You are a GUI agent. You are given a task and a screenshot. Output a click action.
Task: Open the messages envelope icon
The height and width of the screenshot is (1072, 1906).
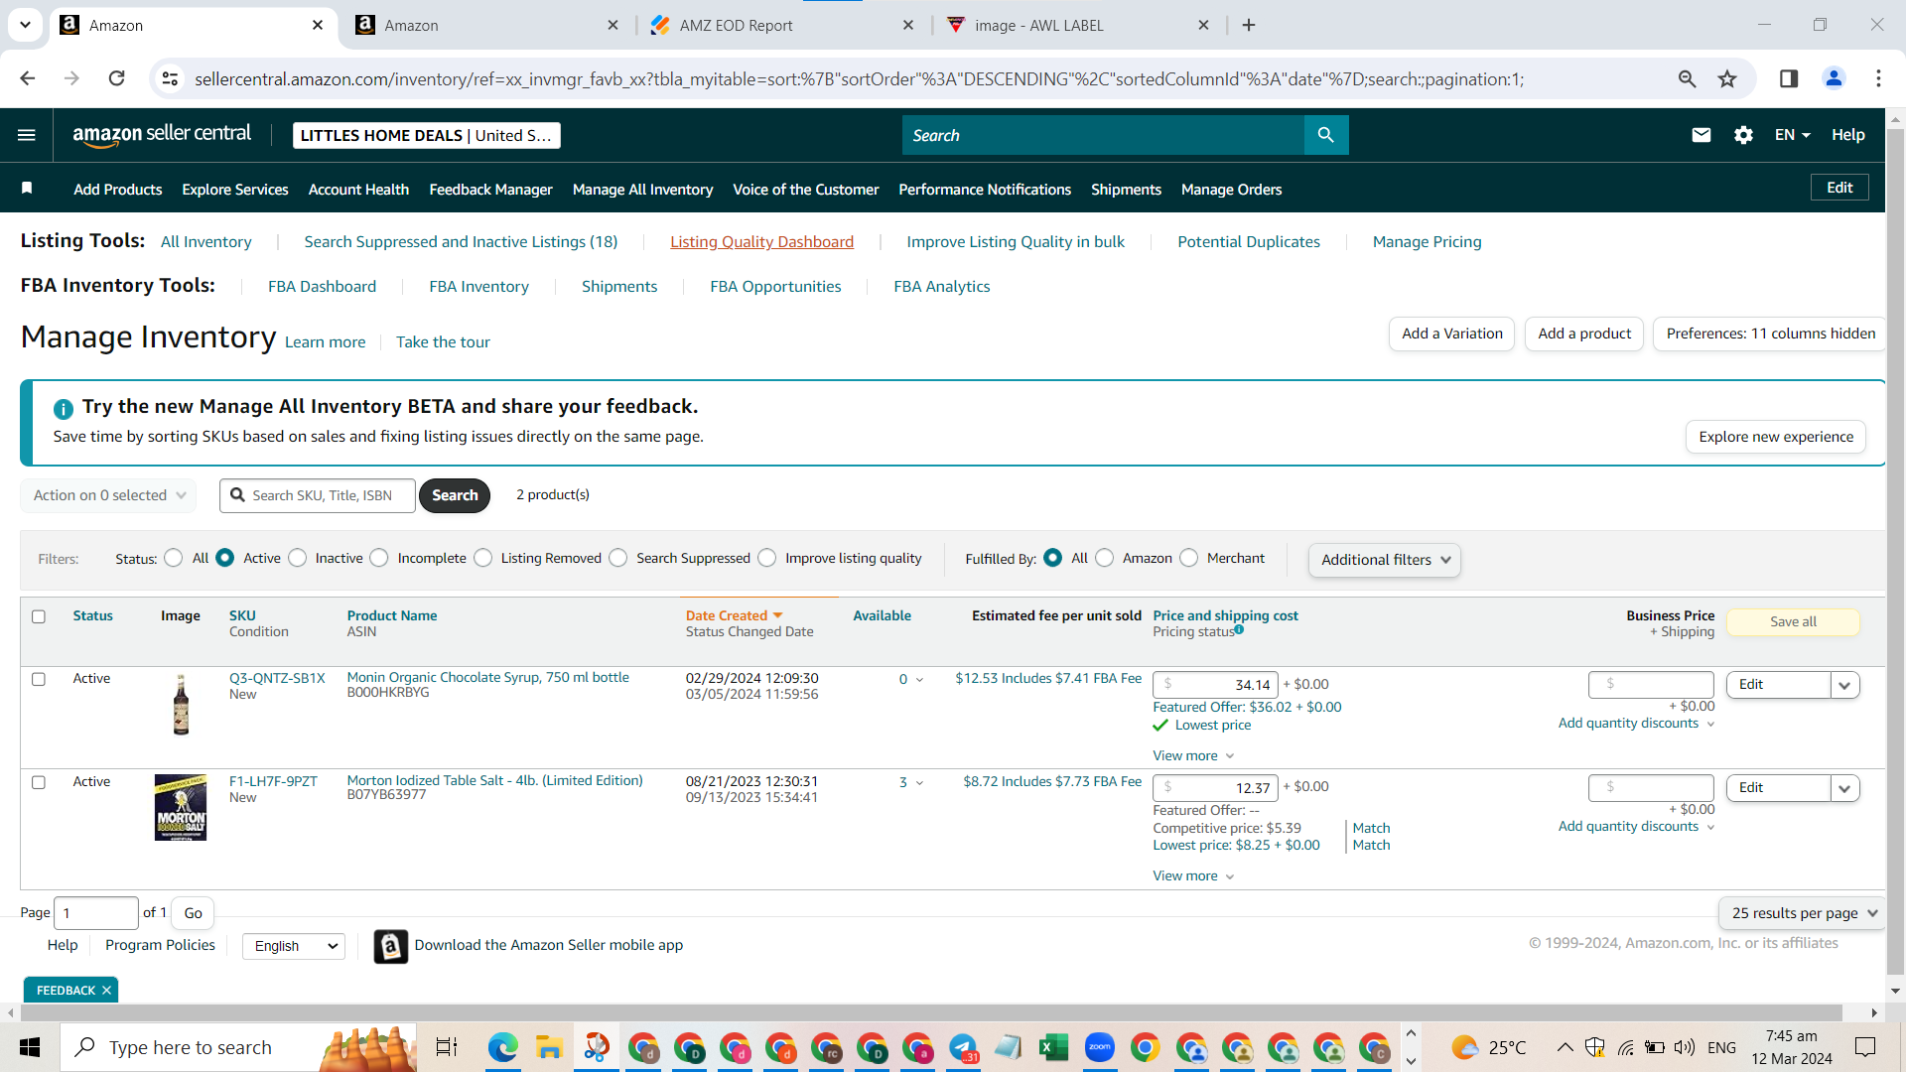(1702, 135)
